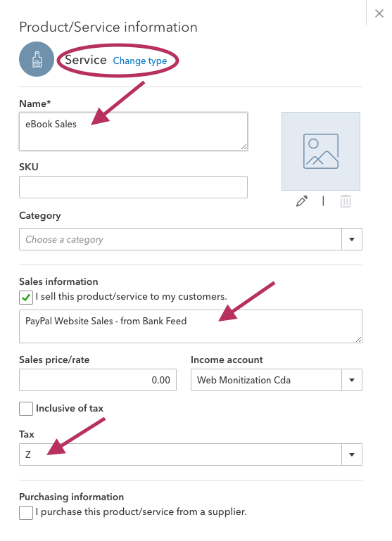Click the Tax field showing Z
This screenshot has height=541, width=392.
180,454
